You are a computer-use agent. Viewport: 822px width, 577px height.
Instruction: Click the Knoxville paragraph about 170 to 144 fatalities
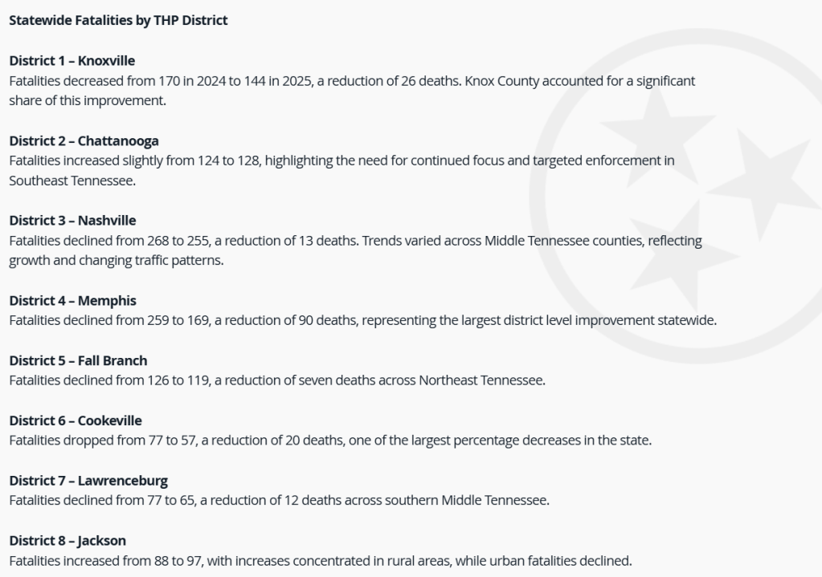point(241,81)
